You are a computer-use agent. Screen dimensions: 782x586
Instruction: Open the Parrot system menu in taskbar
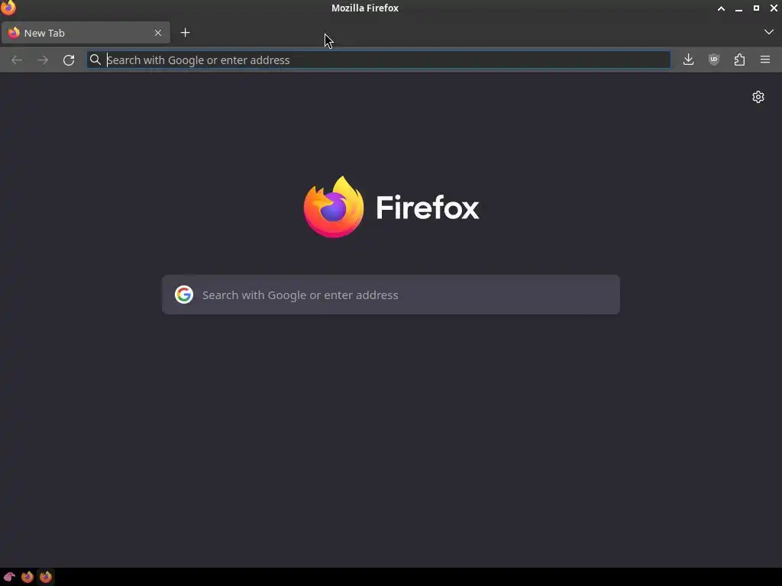point(9,577)
